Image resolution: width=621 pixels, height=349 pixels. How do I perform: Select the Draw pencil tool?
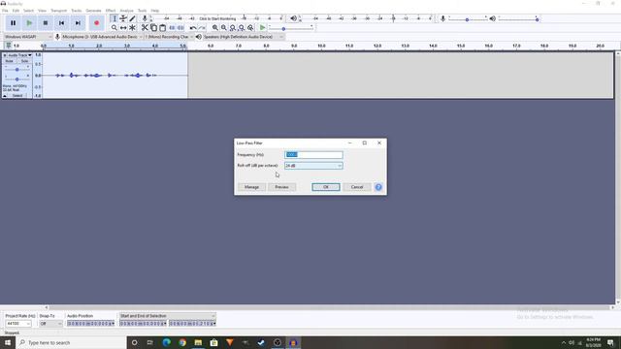(132, 18)
